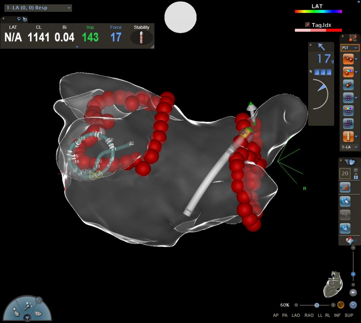
Task: Click the 60% transparency slider handle
Action: coord(317,305)
